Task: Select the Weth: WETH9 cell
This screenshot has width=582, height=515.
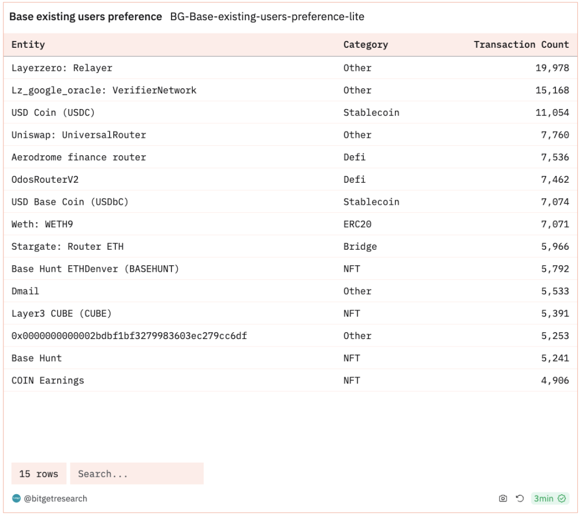Action: [x=42, y=224]
